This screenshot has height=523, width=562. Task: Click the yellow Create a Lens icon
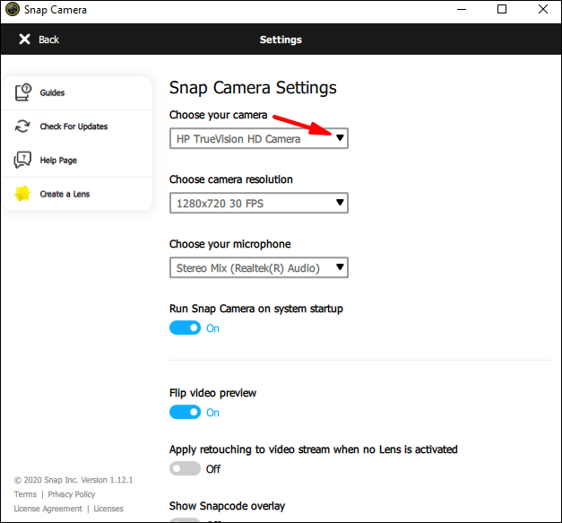coord(22,194)
